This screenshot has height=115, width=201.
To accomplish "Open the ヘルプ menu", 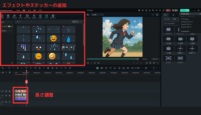I will (x=40, y=10).
